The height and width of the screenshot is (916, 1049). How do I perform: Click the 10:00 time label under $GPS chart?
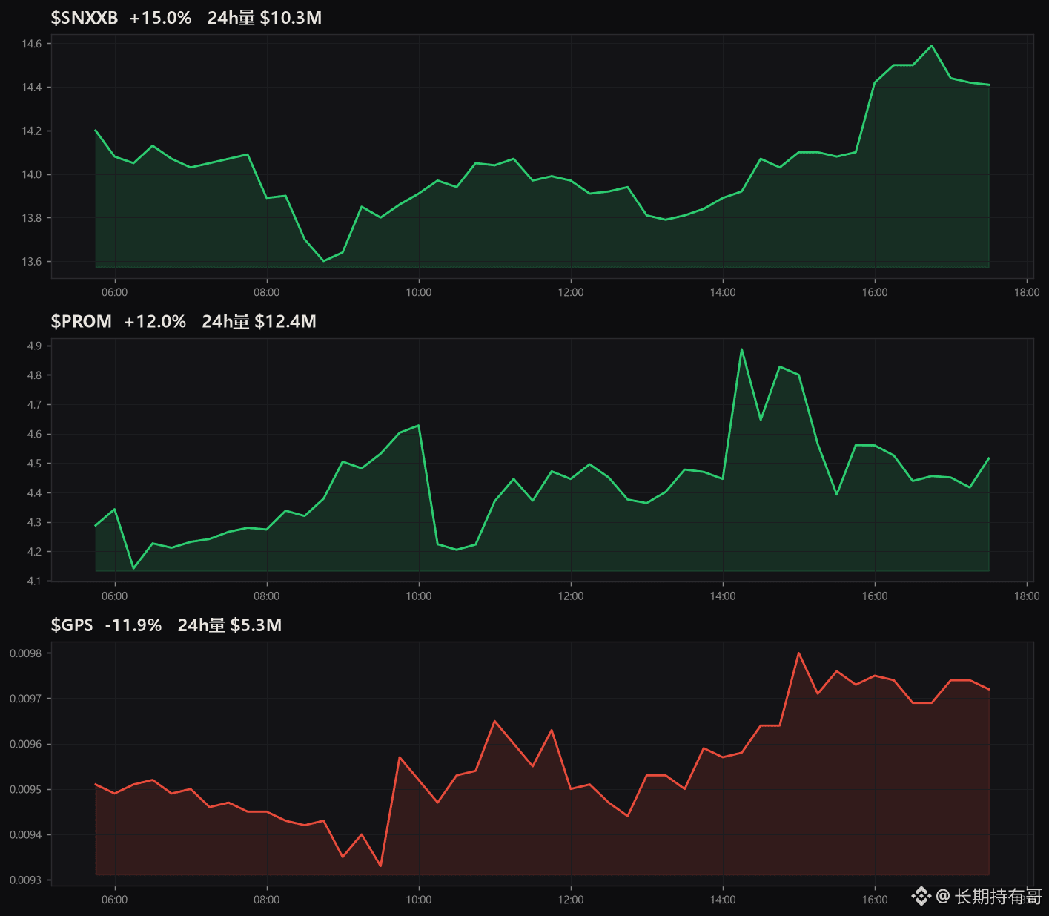419,900
